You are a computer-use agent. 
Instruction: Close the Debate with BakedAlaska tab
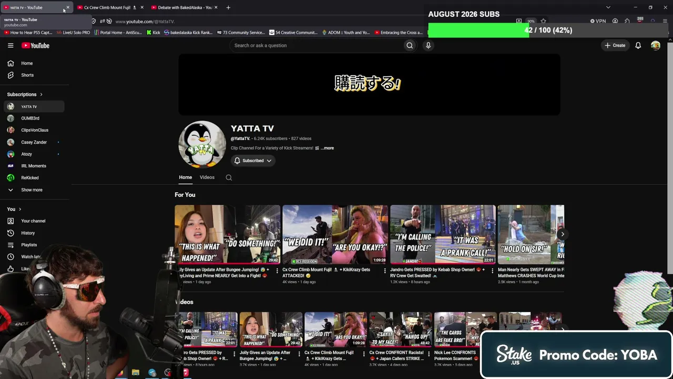point(216,7)
